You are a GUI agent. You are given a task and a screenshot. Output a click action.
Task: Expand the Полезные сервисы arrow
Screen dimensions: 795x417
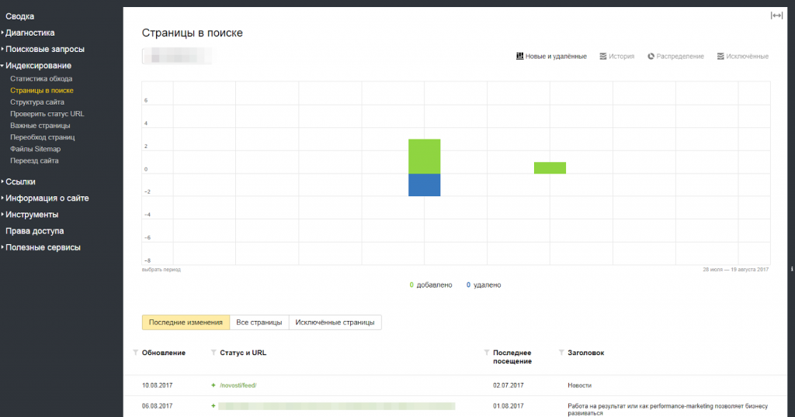(x=2, y=247)
